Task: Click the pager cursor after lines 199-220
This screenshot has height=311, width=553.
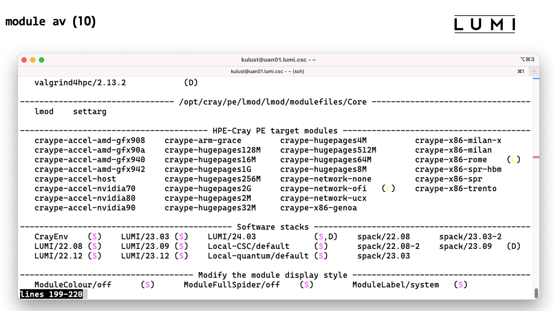Action: coord(85,294)
